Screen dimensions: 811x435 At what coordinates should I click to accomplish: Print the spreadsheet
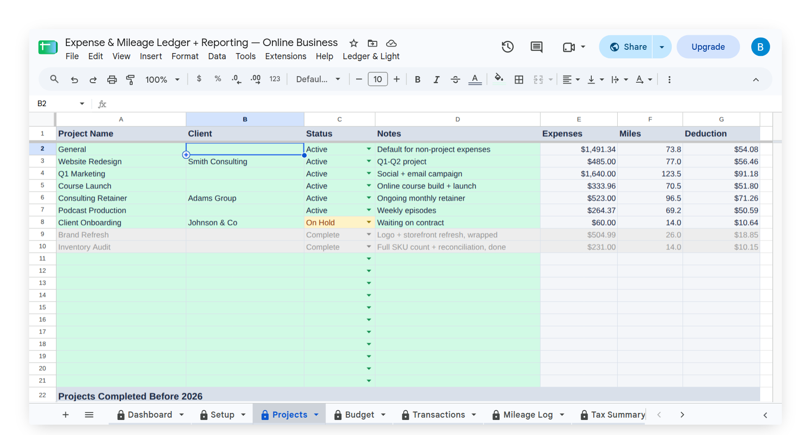tap(112, 80)
